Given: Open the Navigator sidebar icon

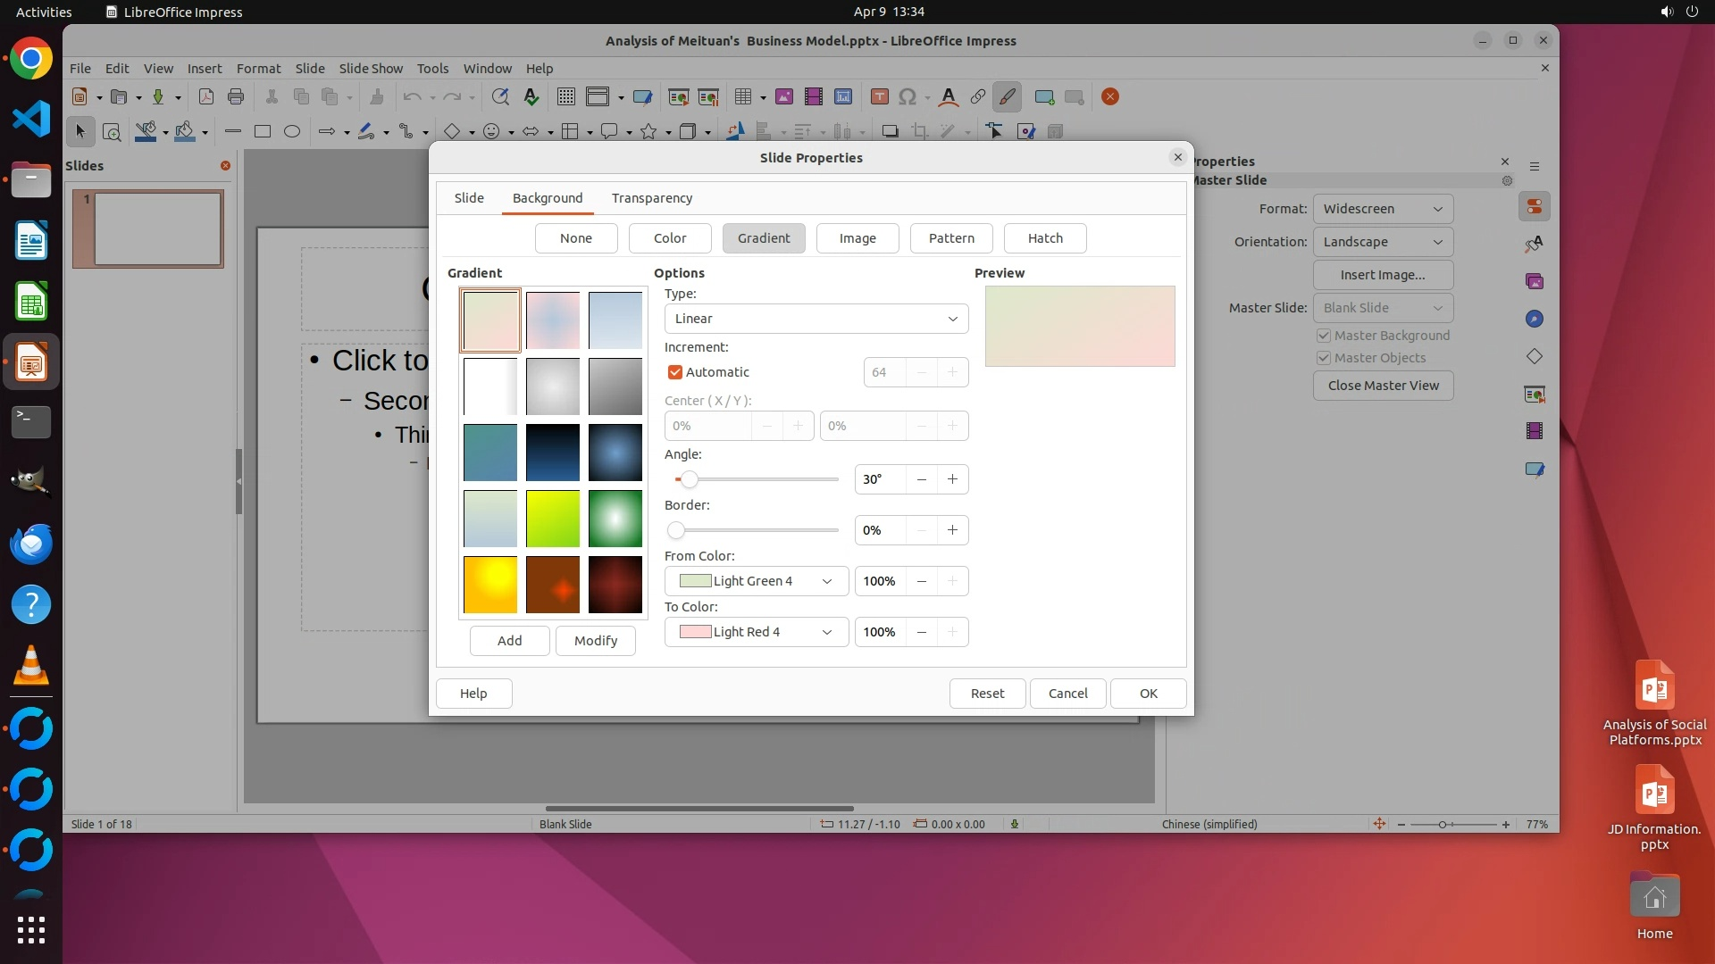Looking at the screenshot, I should 1535,319.
